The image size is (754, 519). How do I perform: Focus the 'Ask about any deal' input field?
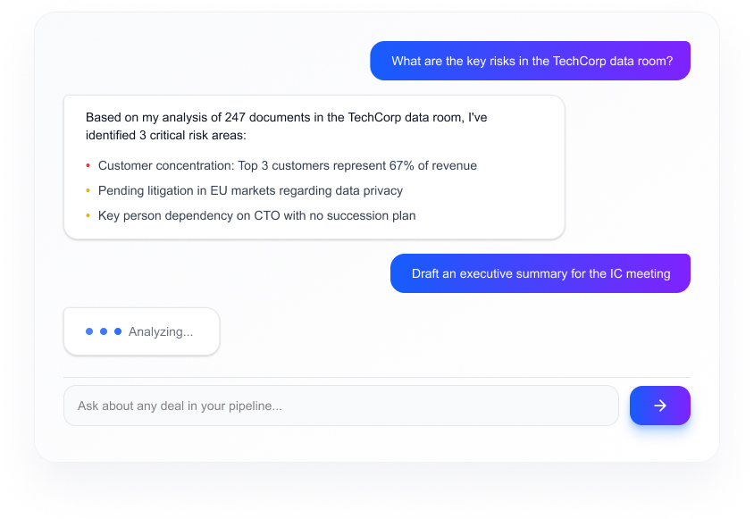pos(340,406)
